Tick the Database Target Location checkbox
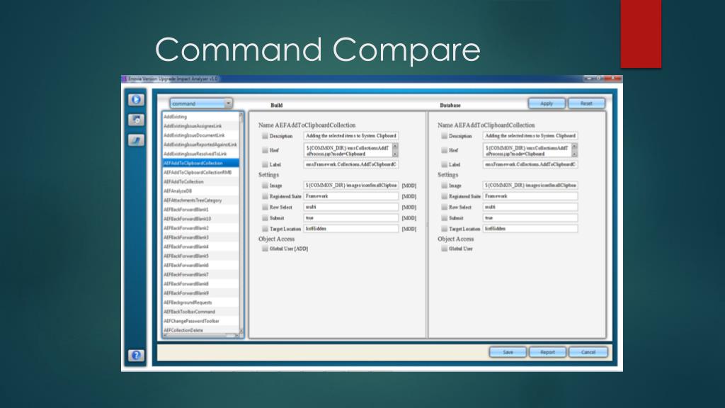Screen dimensions: 725x408 [x=445, y=229]
